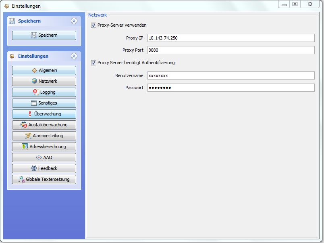Screen dimensions: 324x243
Task: Disable the Proxy-Server verwenden checkbox
Action: pos(94,25)
